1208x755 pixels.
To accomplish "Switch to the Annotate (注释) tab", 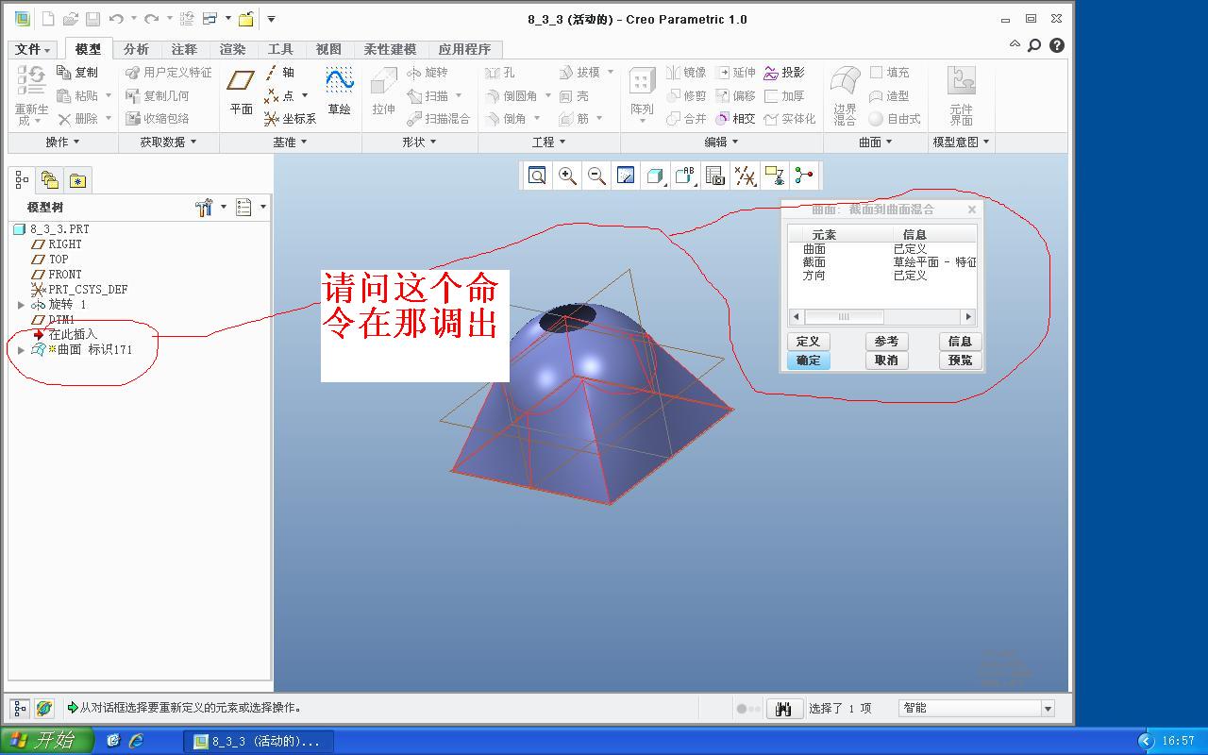I will (x=184, y=49).
